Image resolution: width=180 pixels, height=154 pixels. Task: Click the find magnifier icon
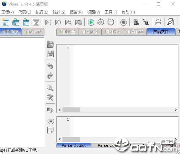coord(50,88)
